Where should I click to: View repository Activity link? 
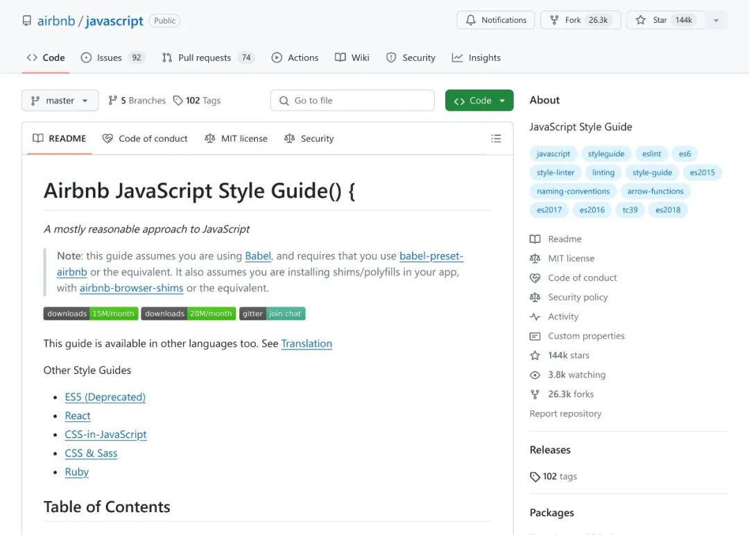[554, 316]
